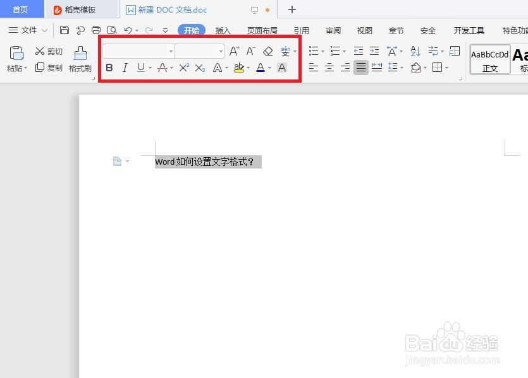This screenshot has width=528, height=378.
Task: Apply italic formatting to the text
Action: [125, 68]
